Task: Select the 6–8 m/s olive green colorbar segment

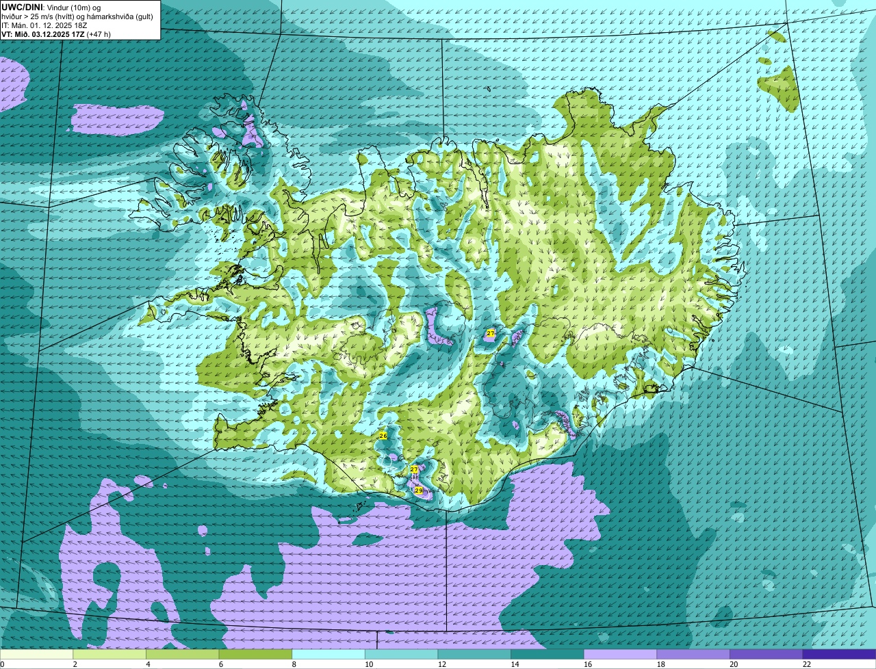Action: (255, 654)
